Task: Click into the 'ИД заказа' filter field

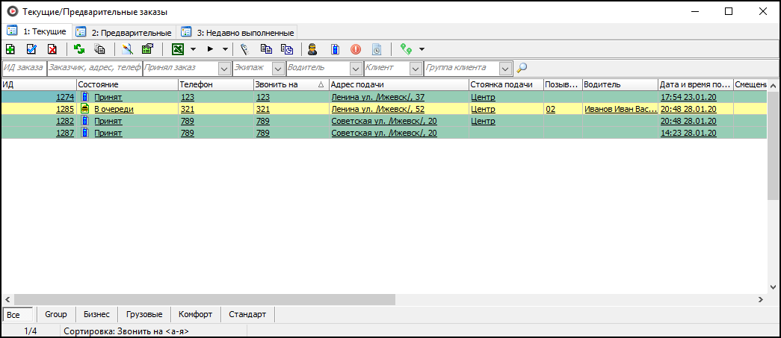Action: [x=23, y=68]
